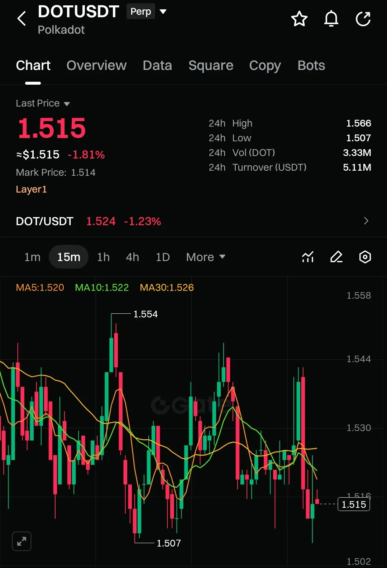The image size is (387, 568).
Task: Tap the -1.81% change percentage
Action: tap(86, 155)
